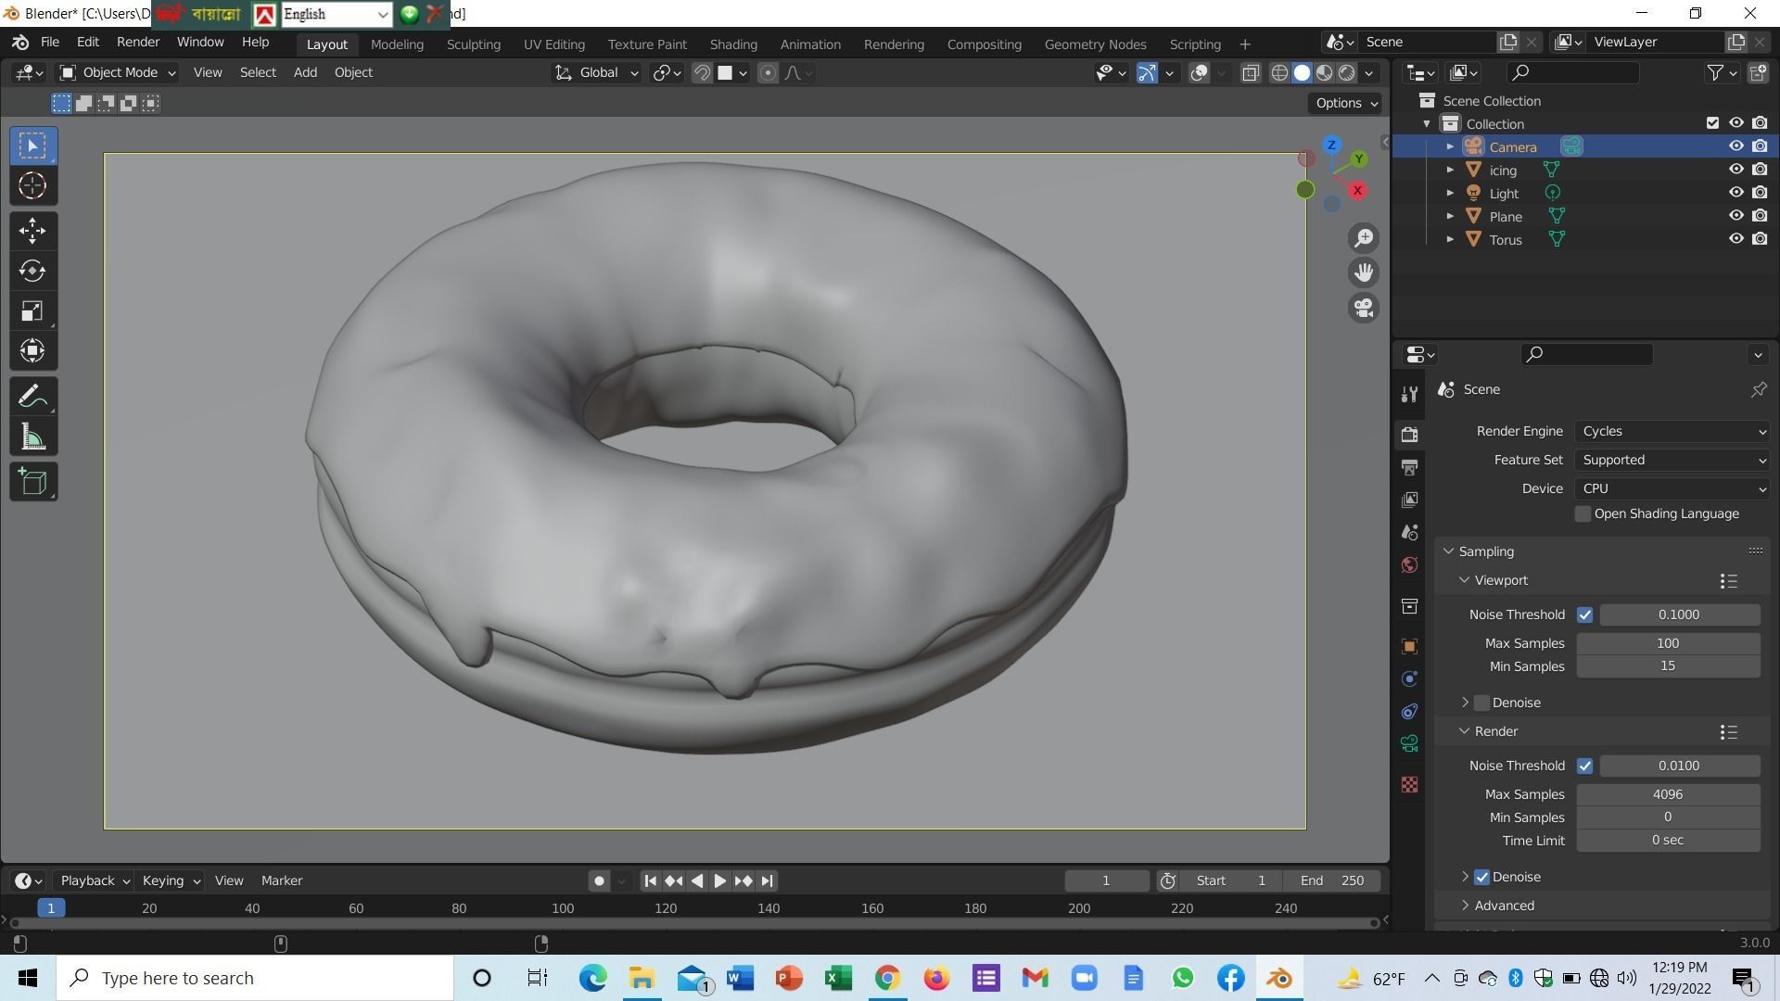Open the Scene properties tab

click(x=1409, y=532)
